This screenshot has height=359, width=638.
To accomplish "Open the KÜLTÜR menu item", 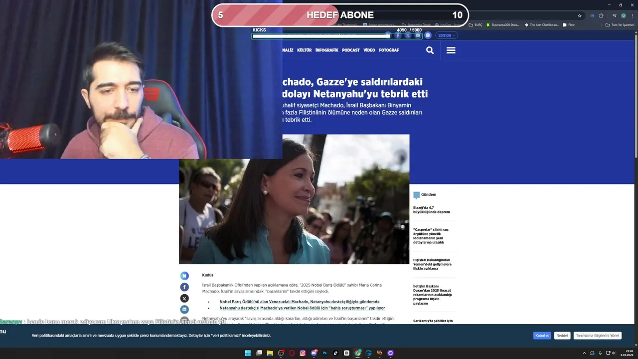I will tap(304, 50).
